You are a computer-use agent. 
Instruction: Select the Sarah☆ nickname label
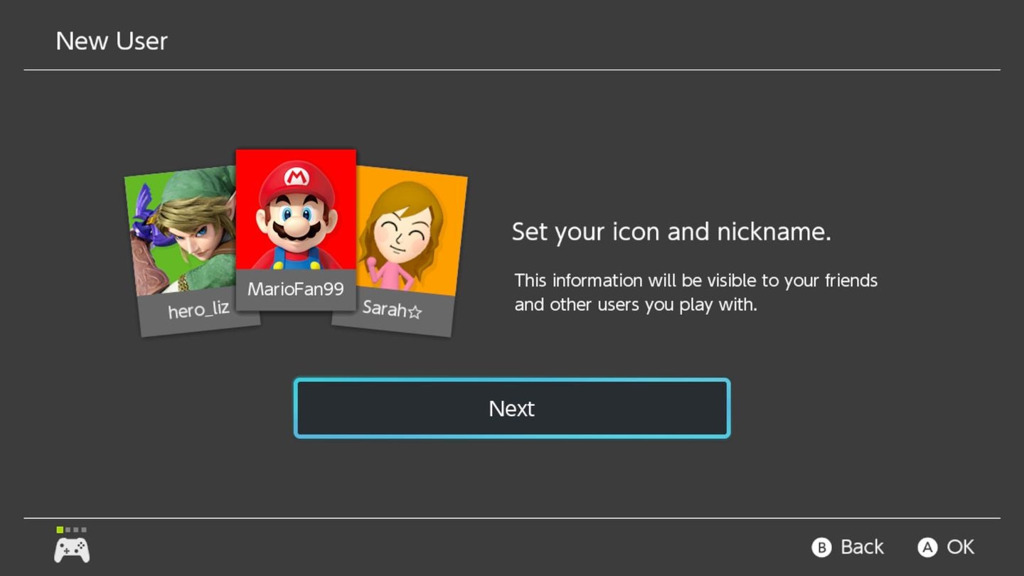point(392,310)
